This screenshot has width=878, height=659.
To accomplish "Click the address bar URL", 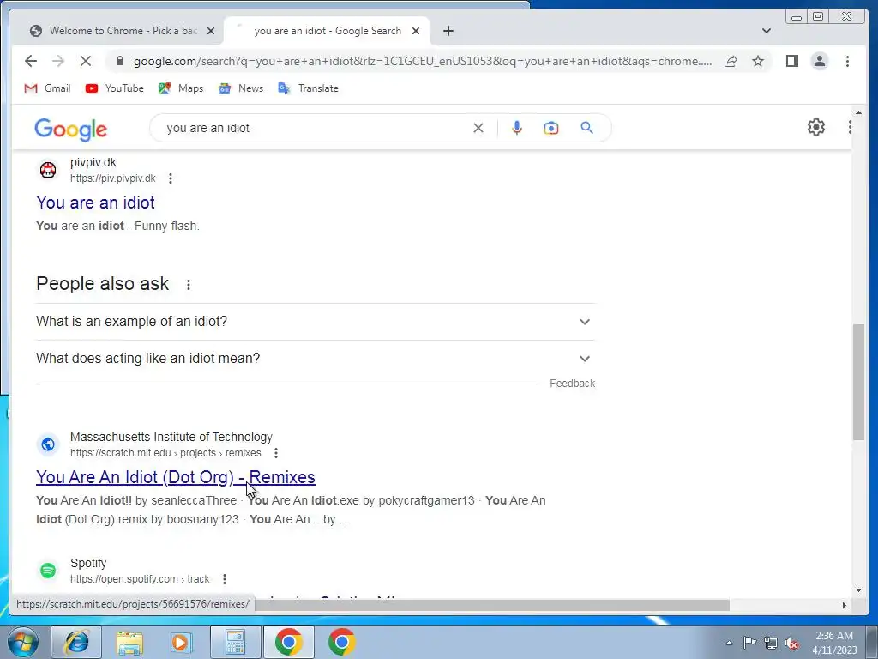I will pos(423,61).
